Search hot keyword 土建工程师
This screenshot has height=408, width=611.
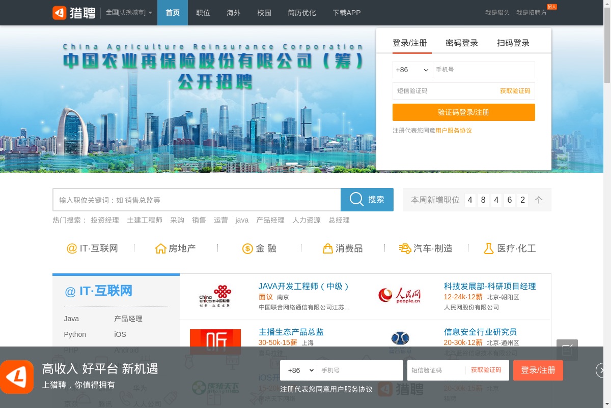point(145,220)
